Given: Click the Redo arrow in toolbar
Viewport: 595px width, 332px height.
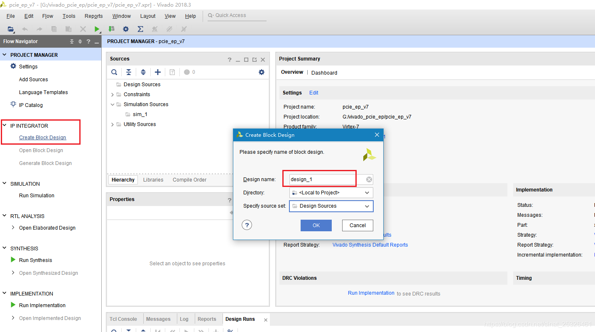Looking at the screenshot, I should [x=39, y=29].
